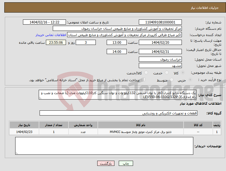Click the remaining days field showing 3
This screenshot has height=171, width=226.
pos(86,42)
